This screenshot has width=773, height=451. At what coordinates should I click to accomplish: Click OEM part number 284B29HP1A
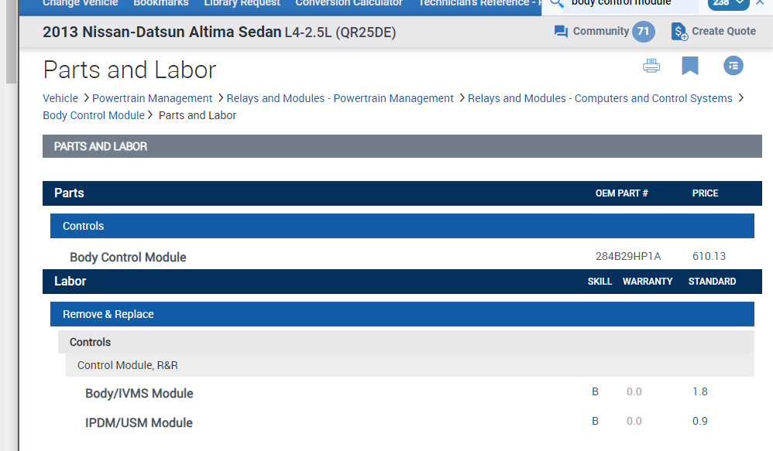(627, 257)
